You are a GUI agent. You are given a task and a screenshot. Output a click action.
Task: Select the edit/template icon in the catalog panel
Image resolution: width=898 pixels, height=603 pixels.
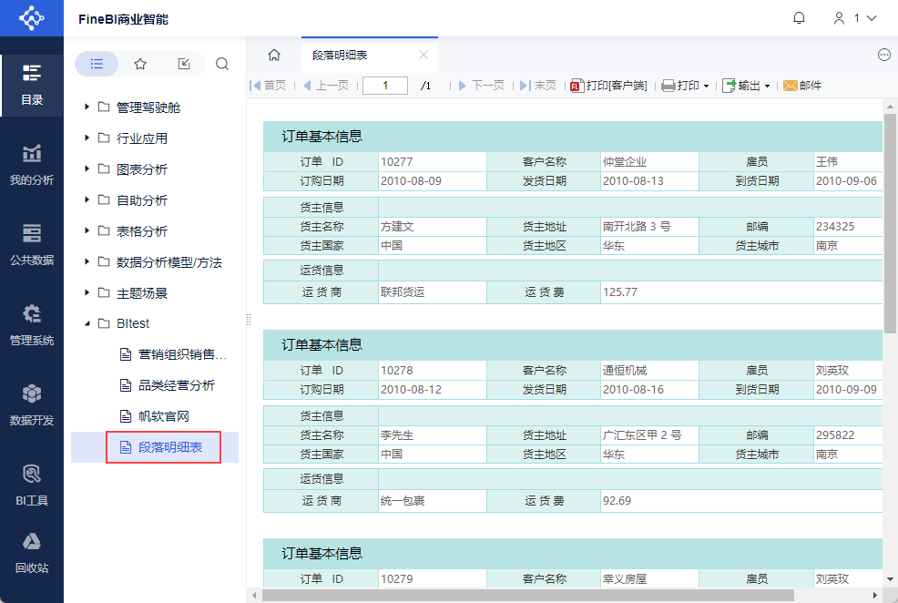coord(183,64)
